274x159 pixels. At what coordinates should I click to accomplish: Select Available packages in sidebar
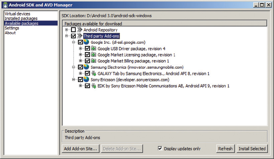pyautogui.click(x=31, y=23)
